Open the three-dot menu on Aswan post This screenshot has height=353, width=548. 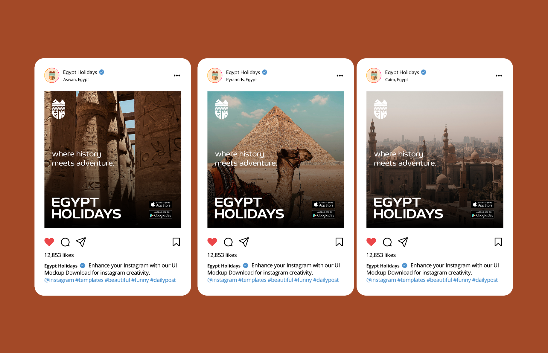177,76
